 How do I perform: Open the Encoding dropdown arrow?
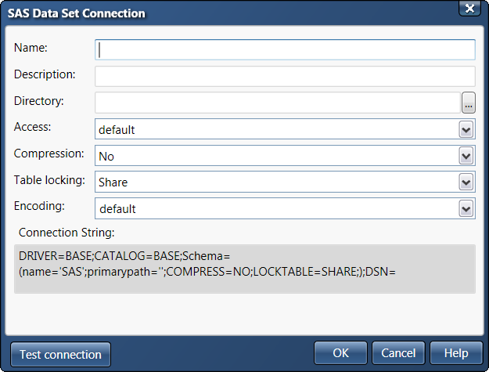click(466, 209)
